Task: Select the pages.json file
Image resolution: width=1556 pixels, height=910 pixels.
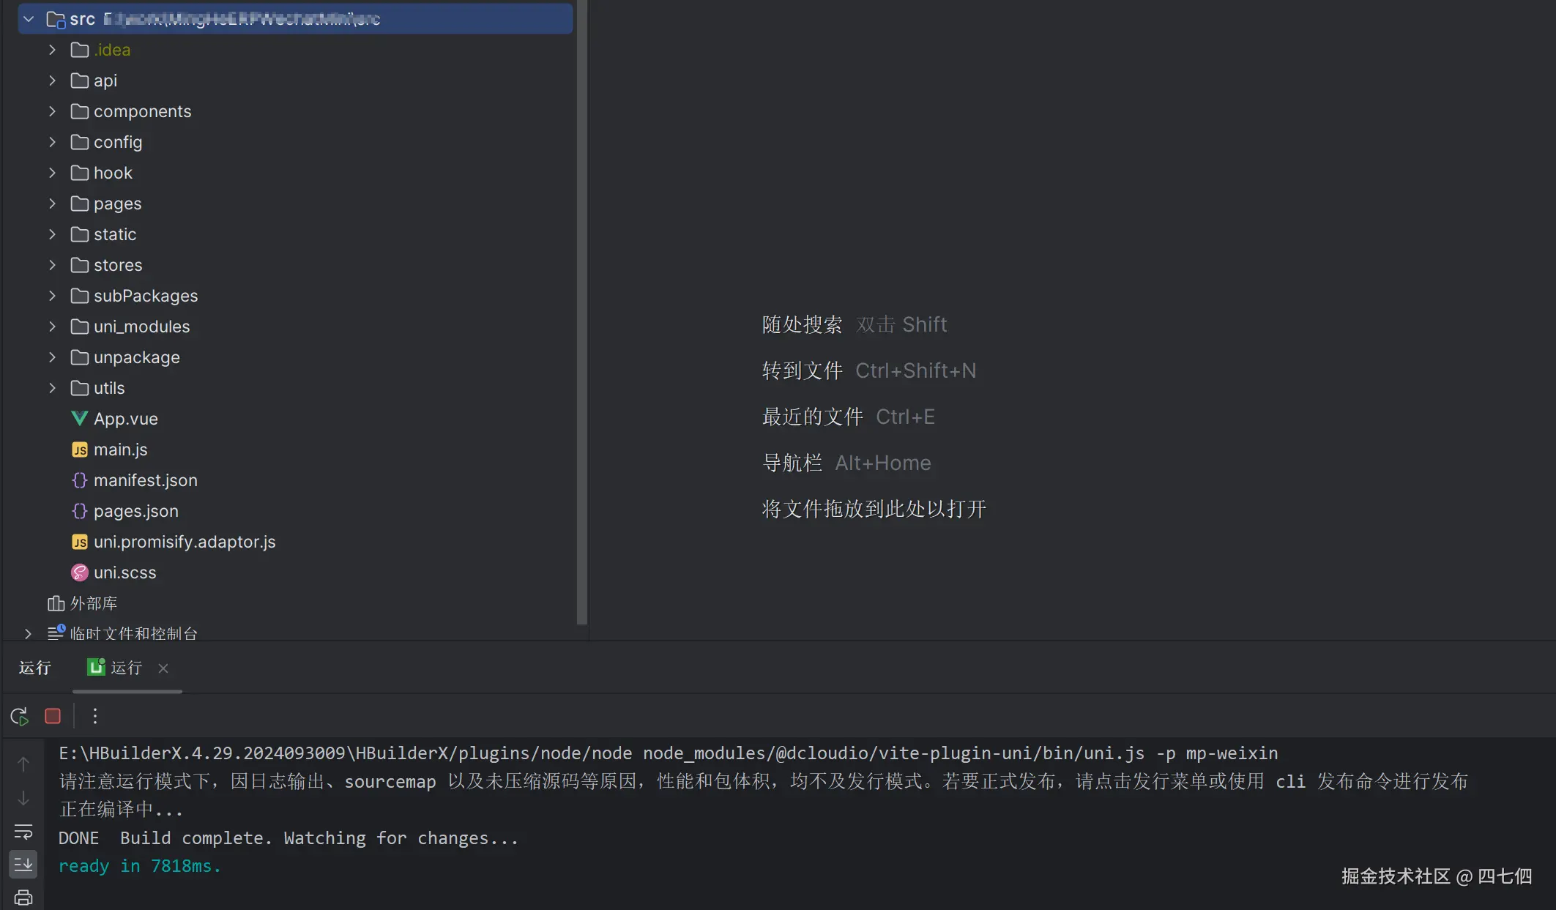Action: point(136,511)
